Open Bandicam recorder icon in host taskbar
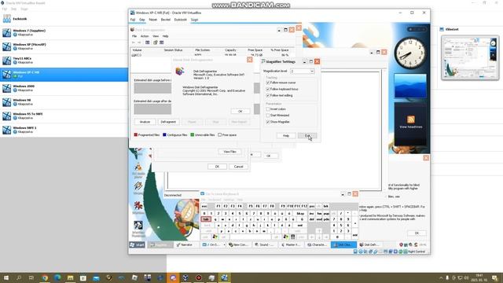Screen dimensions: 503x283 (x=199, y=277)
